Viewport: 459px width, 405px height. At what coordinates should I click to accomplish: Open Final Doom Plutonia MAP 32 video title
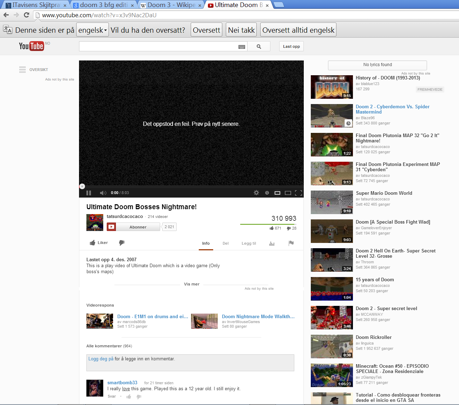(x=398, y=138)
